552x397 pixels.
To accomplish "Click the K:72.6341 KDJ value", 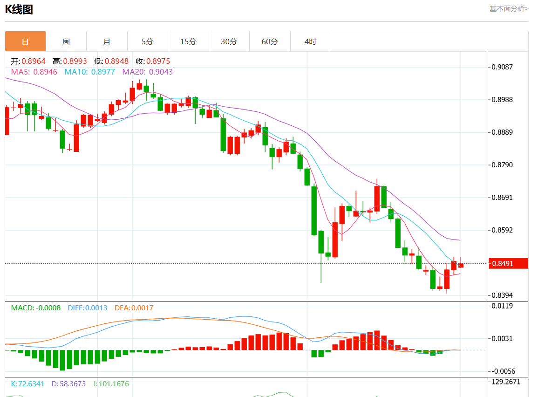I will [27, 384].
